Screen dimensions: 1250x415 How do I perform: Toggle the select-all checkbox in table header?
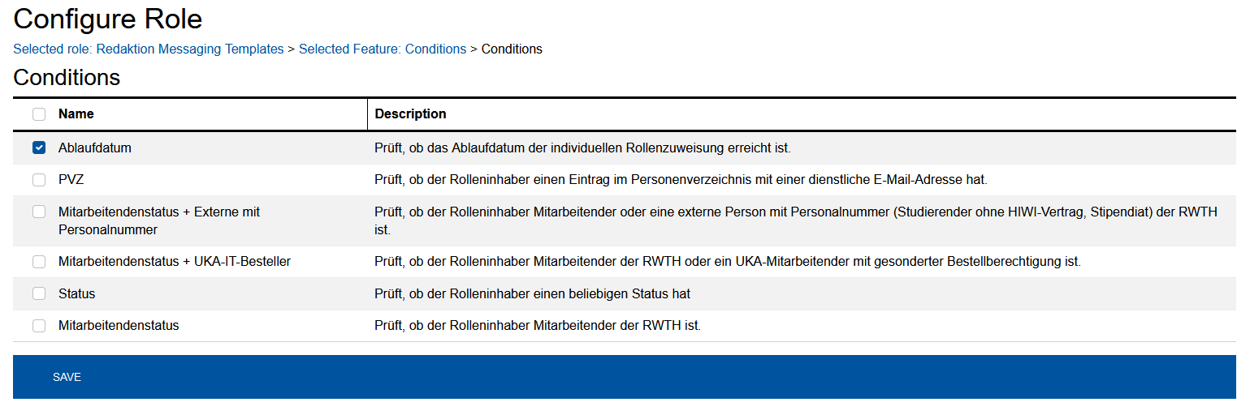click(x=39, y=114)
